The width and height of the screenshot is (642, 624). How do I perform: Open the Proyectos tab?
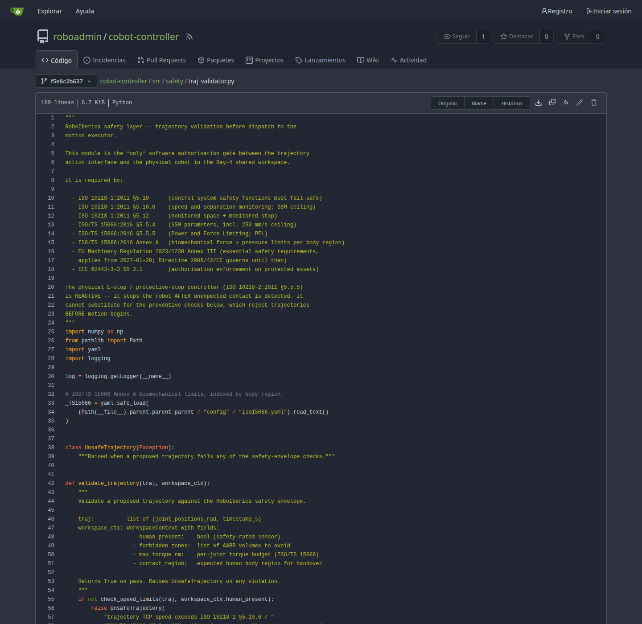[x=265, y=60]
